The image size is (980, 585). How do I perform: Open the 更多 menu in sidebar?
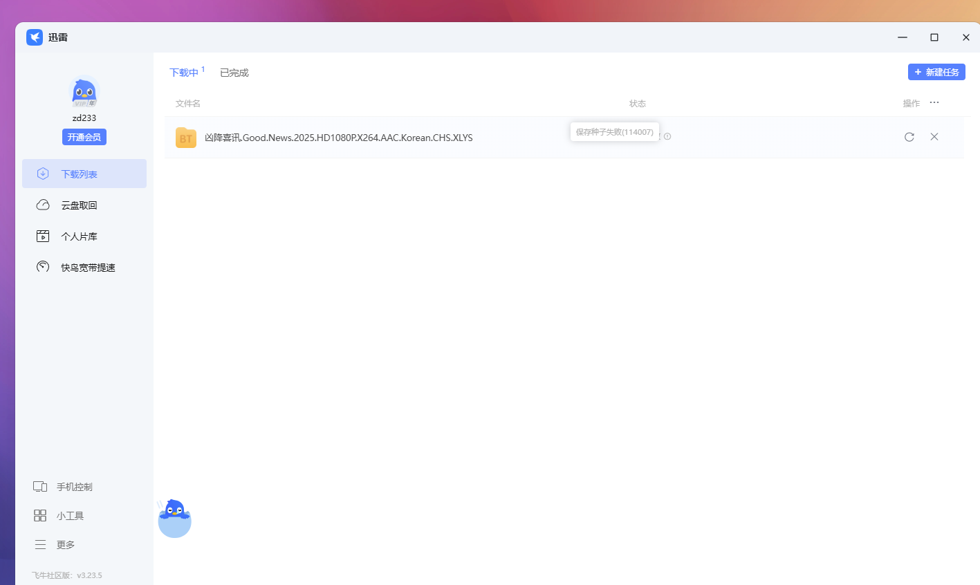[x=55, y=545]
